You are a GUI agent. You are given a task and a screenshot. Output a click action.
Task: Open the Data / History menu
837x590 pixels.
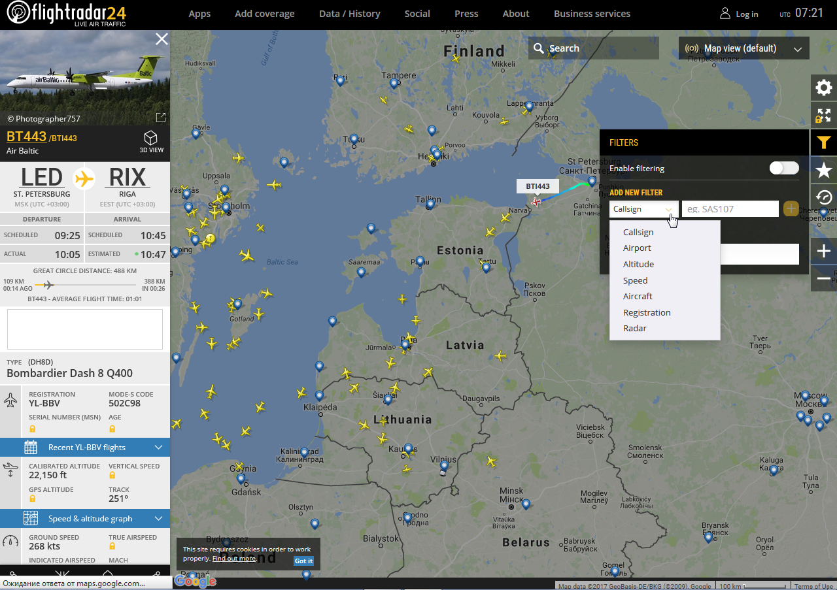pos(350,14)
